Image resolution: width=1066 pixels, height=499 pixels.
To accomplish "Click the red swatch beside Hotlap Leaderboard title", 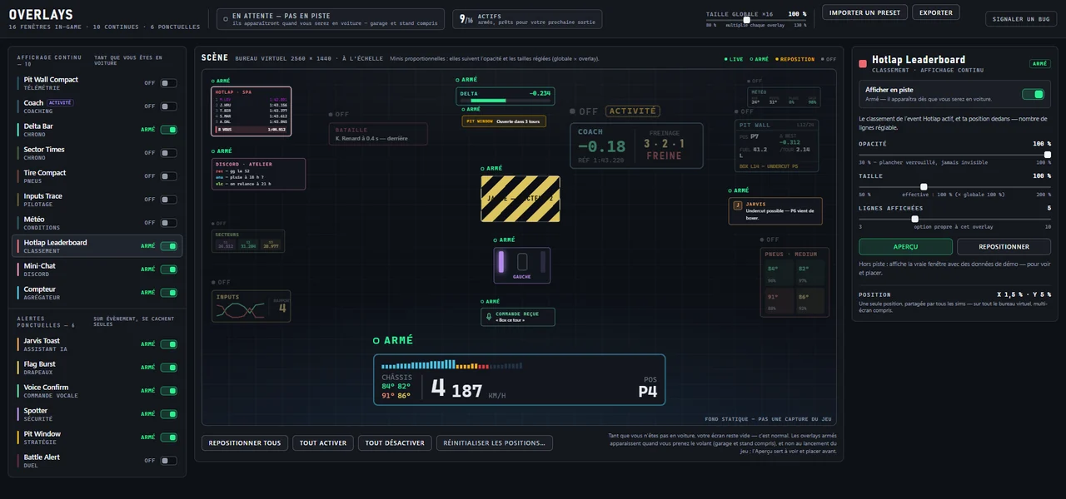I will (863, 63).
